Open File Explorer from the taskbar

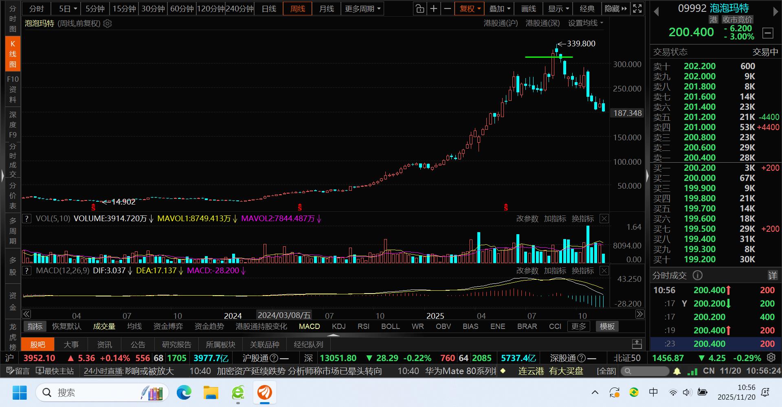(211, 393)
